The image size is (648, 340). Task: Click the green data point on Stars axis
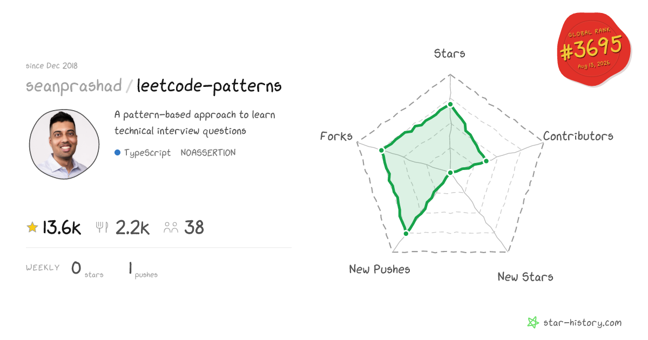(x=450, y=104)
